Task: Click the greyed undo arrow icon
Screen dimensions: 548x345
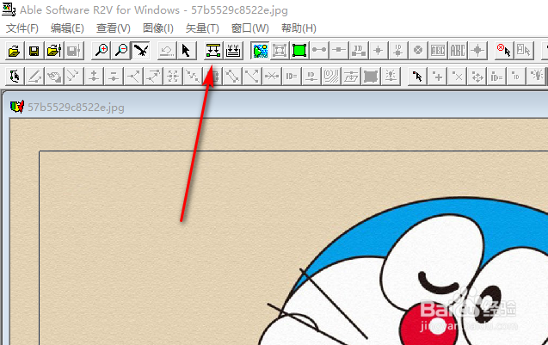Action: (166, 51)
